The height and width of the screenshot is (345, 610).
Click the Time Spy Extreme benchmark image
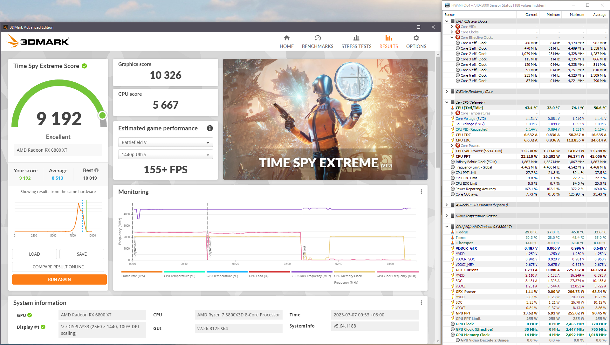[x=325, y=119]
